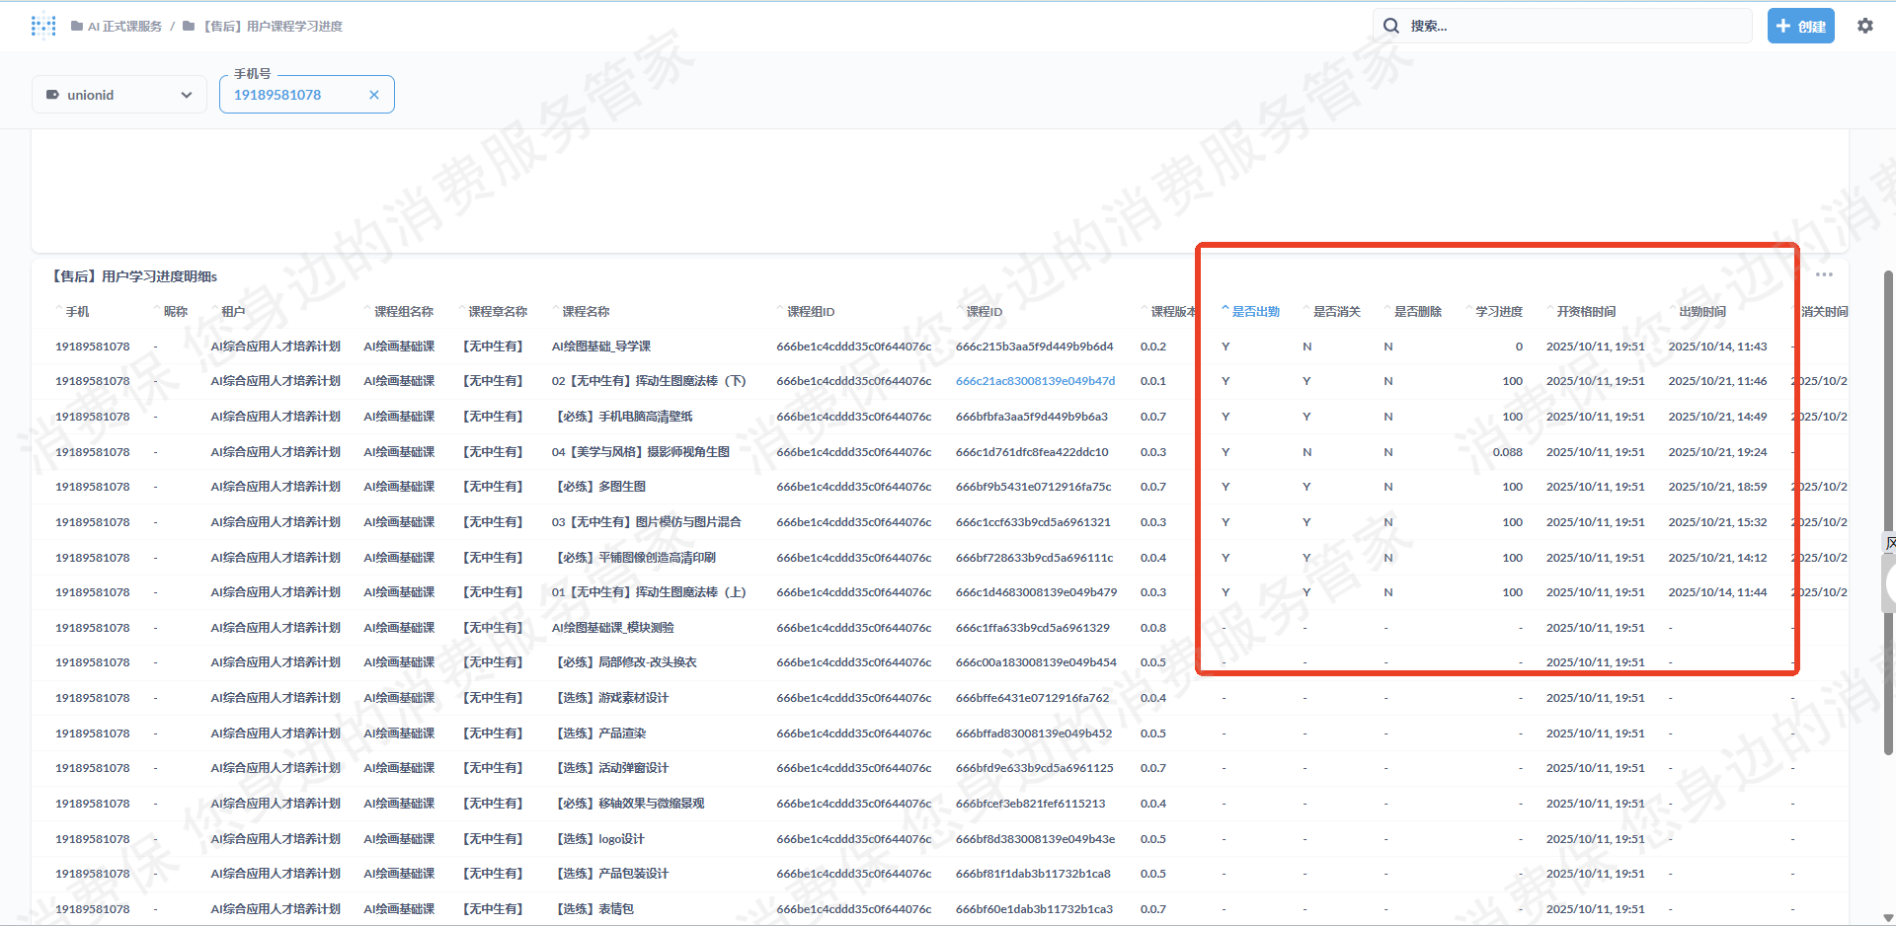Expand the unionid filter dropdown

tap(186, 95)
